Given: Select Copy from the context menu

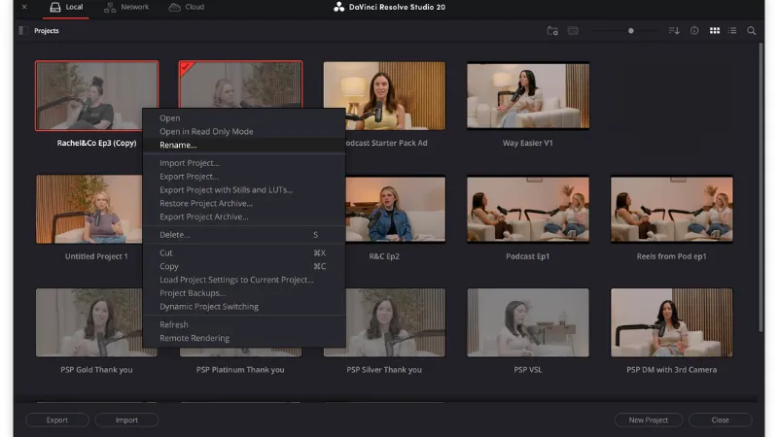Looking at the screenshot, I should tap(244, 266).
